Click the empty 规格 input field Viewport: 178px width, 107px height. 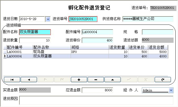(x=158, y=32)
